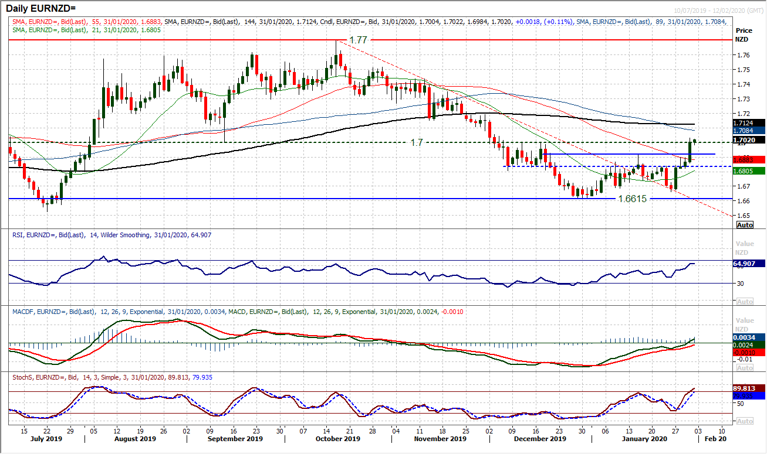767x454 pixels.
Task: Click the 1.6615 support level annotation
Action: (x=633, y=200)
